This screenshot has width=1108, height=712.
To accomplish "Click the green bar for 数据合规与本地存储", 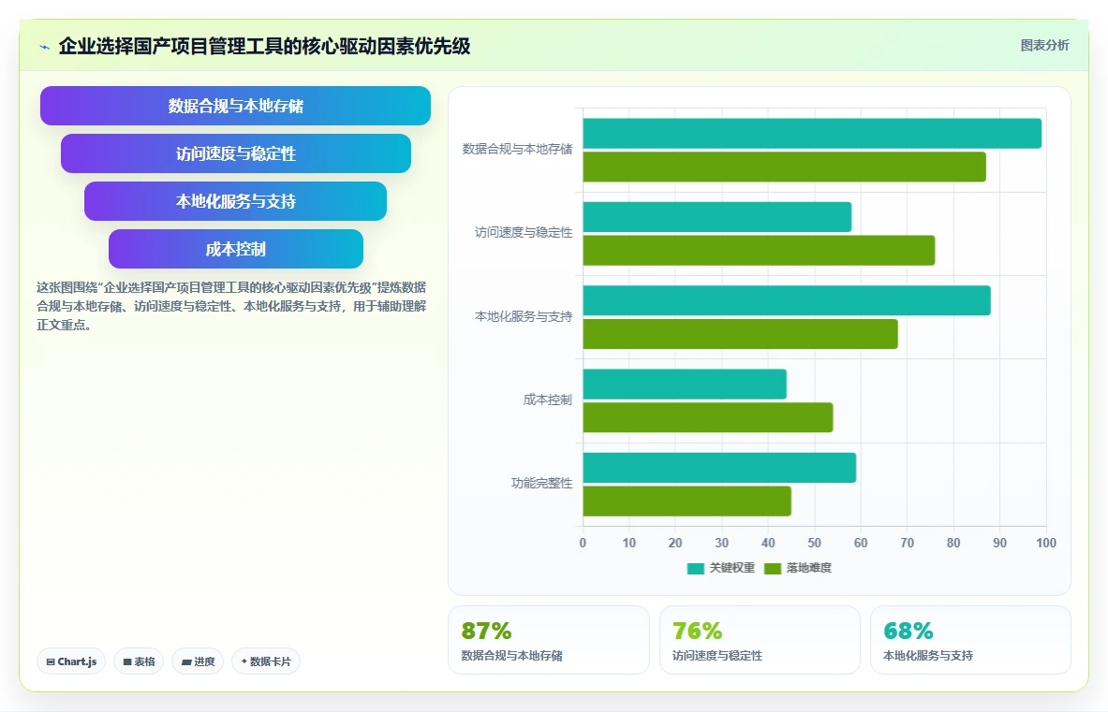I will (784, 167).
